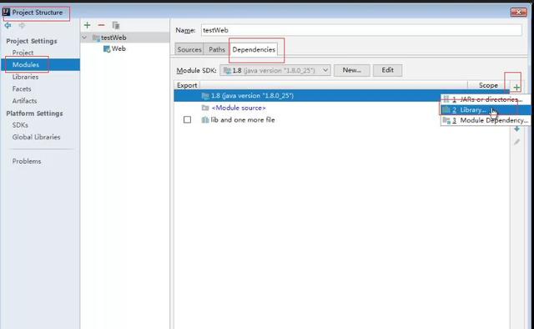534x329 pixels.
Task: Open Global Libraries in sidebar
Action: tap(36, 137)
